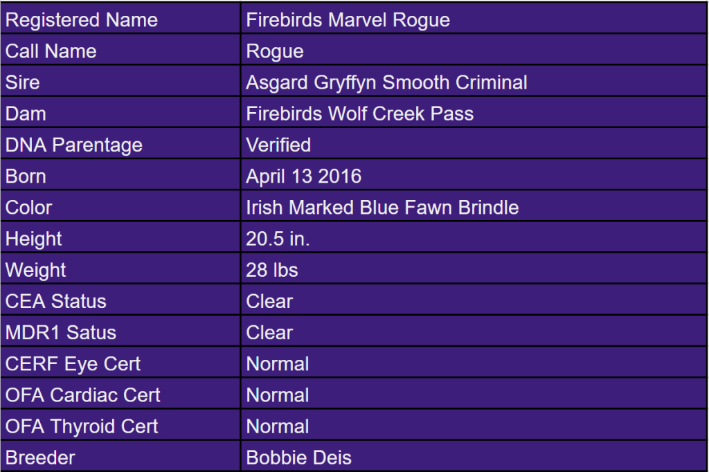Click the birth date 'April 13 2016'
The height and width of the screenshot is (472, 709).
(x=303, y=176)
